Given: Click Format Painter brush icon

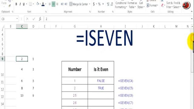Looking at the screenshot, I should [x=9, y=5].
